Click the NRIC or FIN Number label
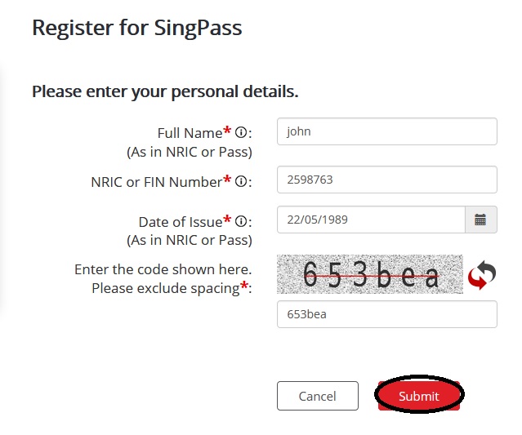522x435 pixels. (156, 182)
